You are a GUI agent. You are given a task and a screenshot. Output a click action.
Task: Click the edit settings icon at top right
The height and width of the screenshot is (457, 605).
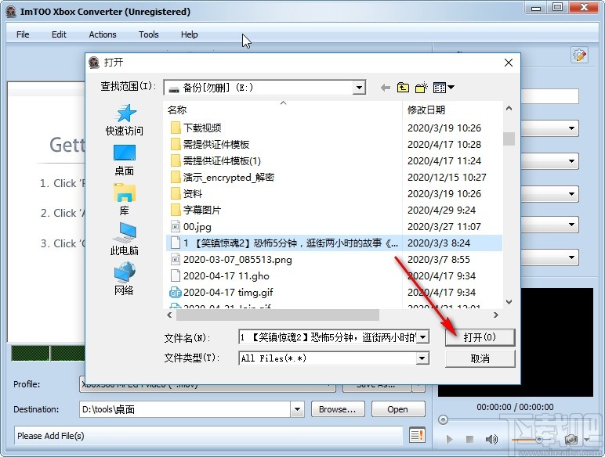point(579,56)
